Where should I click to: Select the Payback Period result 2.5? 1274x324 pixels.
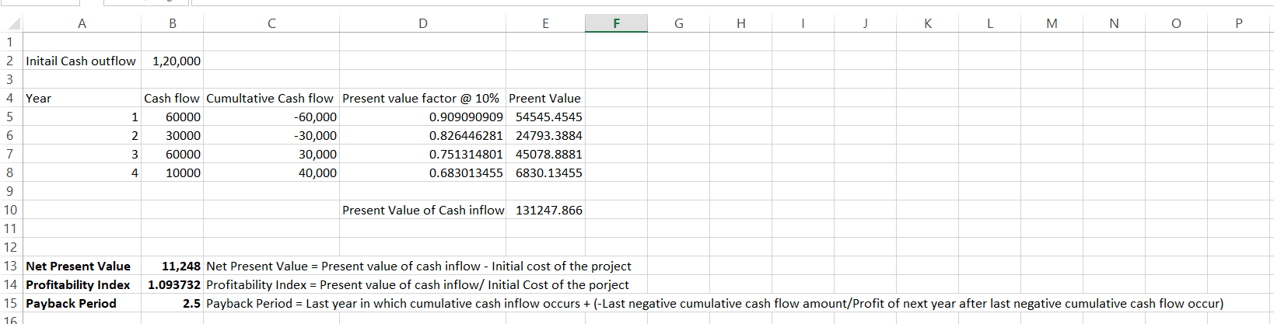click(191, 303)
